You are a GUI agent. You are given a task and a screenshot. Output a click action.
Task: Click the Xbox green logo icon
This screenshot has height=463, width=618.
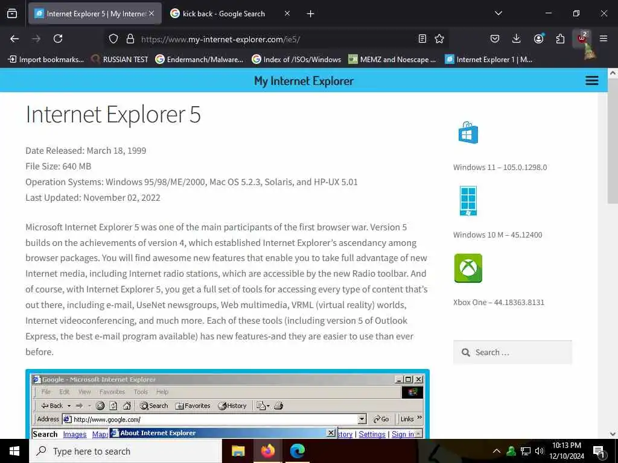coord(468,268)
